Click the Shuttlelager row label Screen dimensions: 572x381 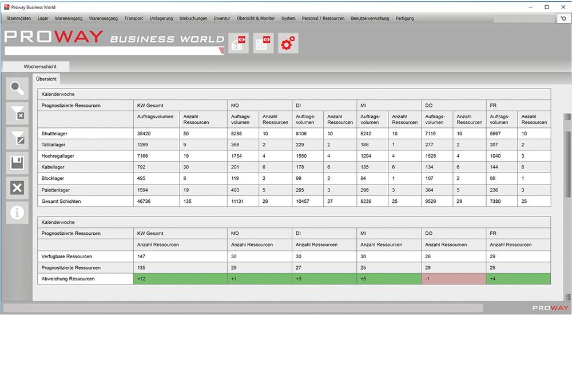coord(54,134)
